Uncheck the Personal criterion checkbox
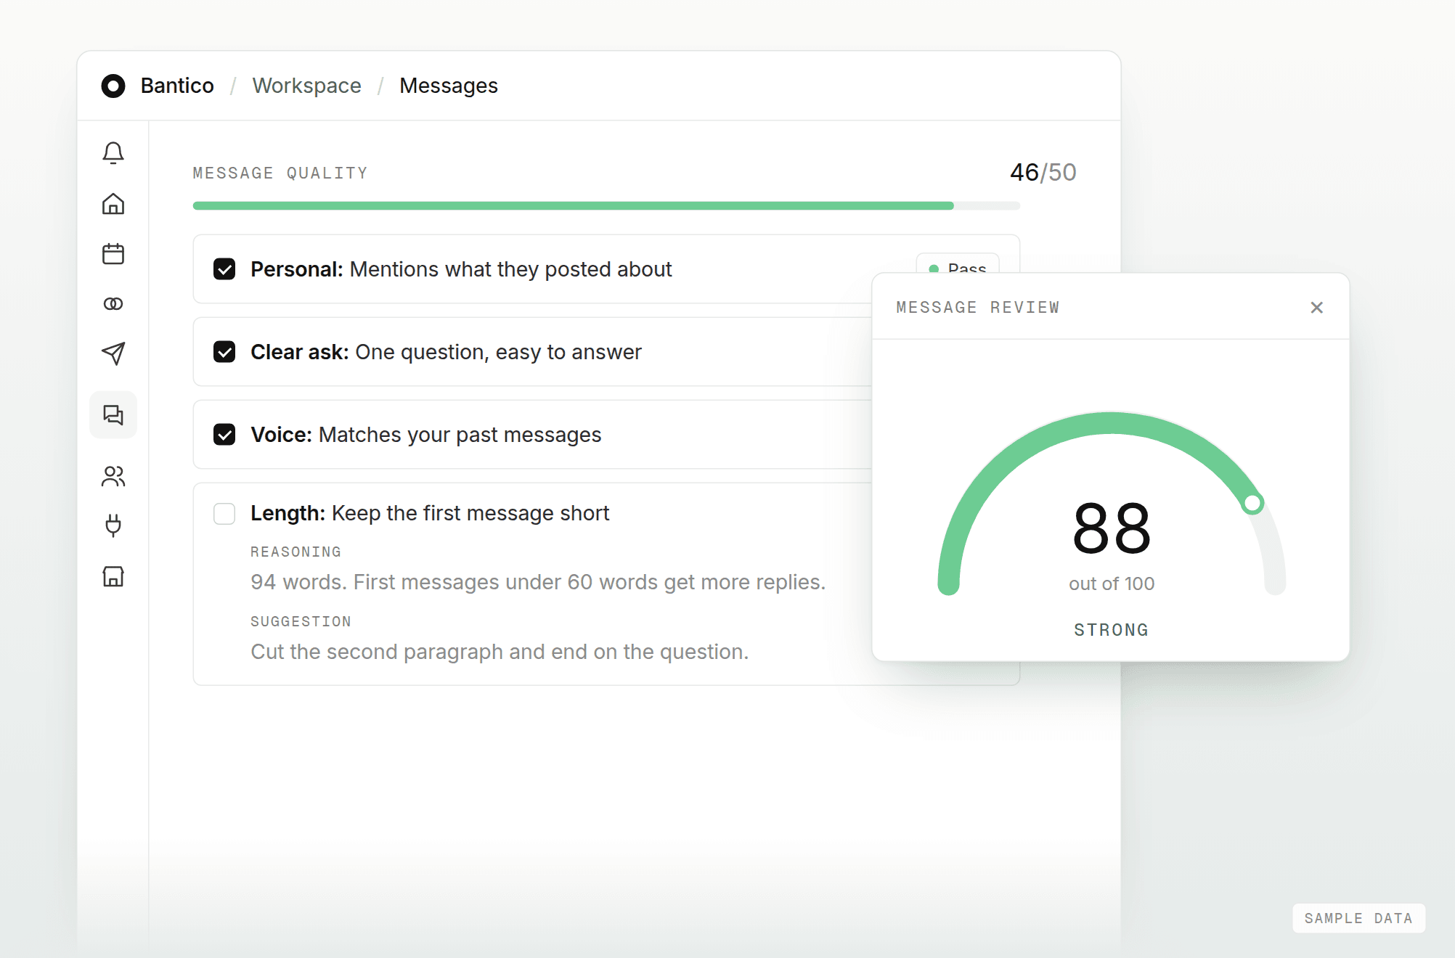Viewport: 1455px width, 958px height. 224,269
